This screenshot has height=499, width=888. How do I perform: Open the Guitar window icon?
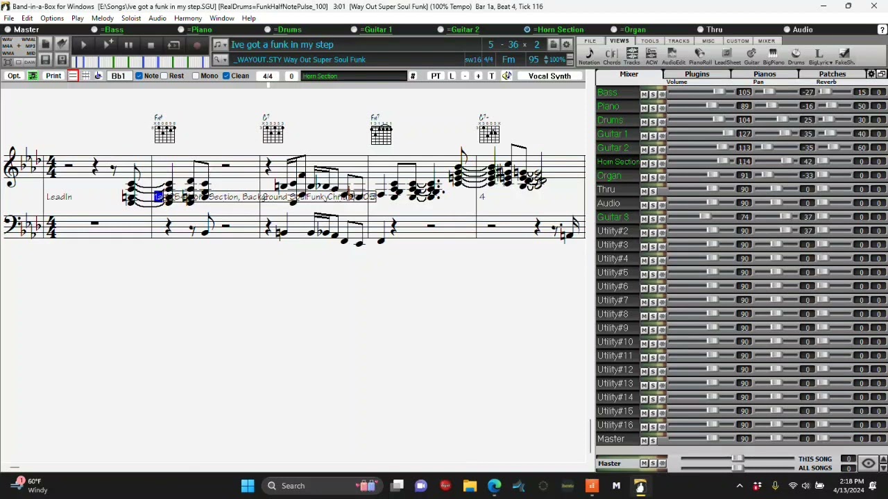pos(751,56)
